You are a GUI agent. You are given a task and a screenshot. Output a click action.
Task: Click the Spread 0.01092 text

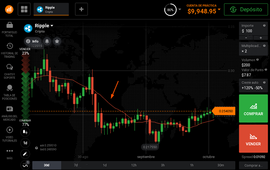coord(253,157)
